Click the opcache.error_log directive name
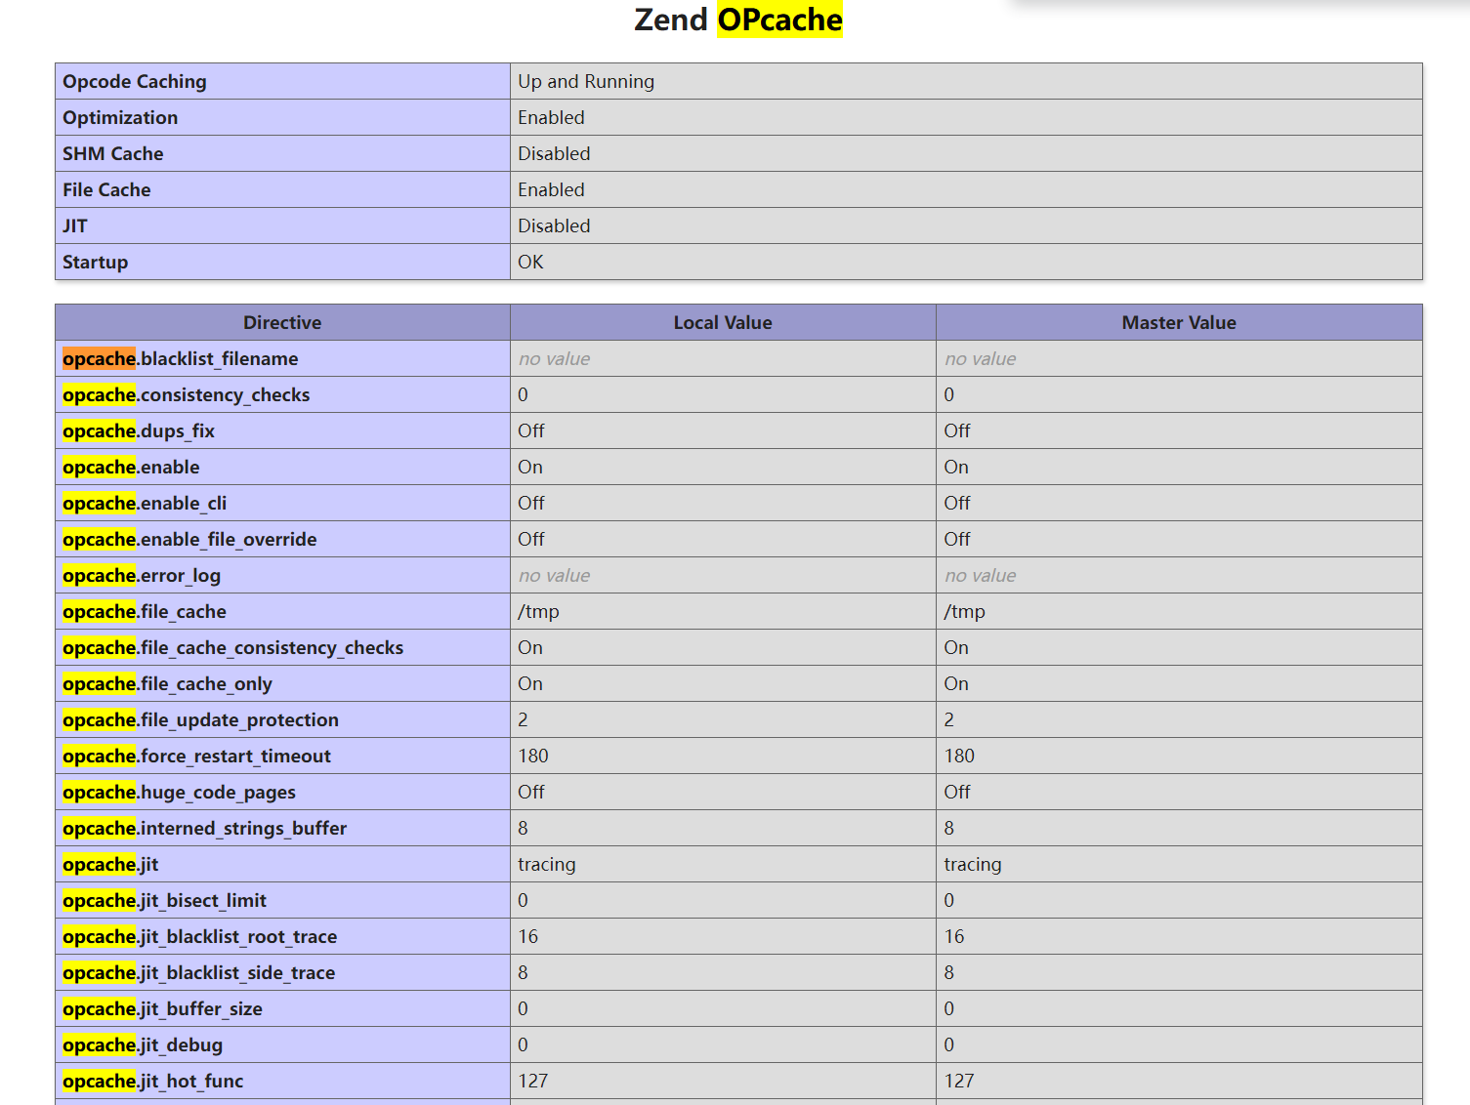1470x1105 pixels. point(142,576)
